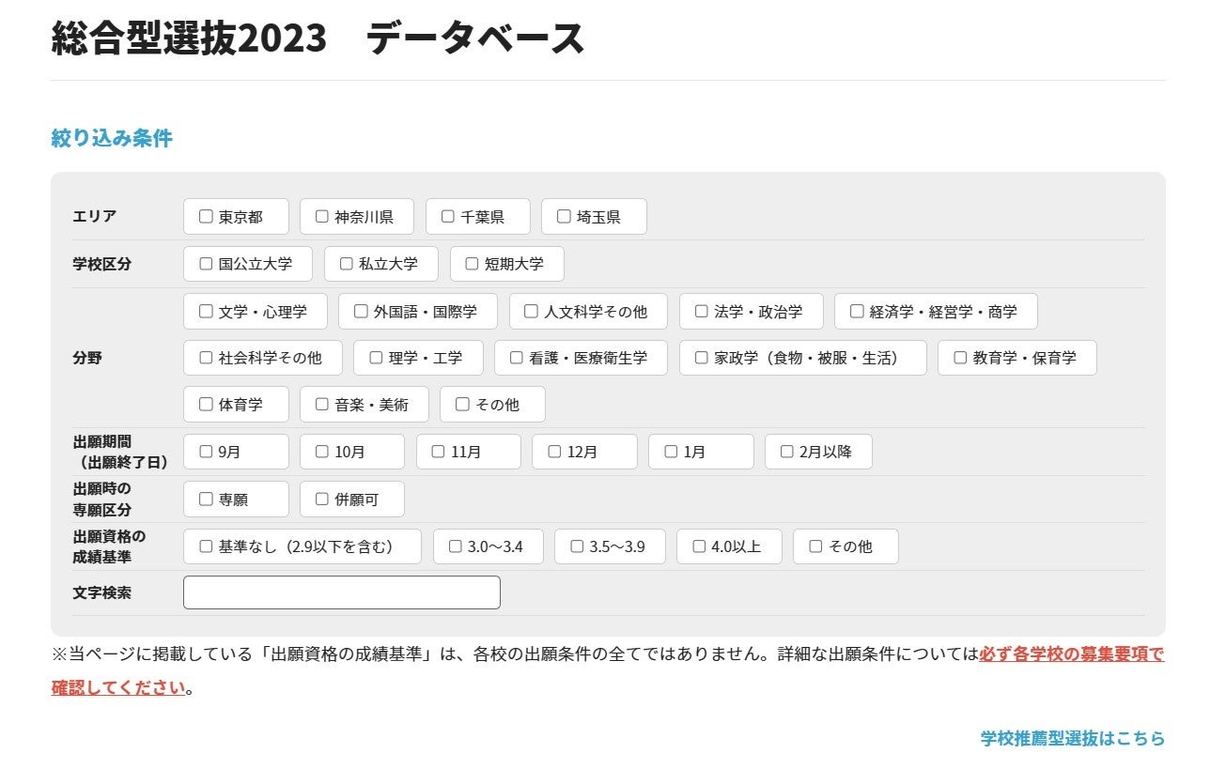
Task: Tick the 社会科学その他 checkbox
Action: (x=206, y=358)
